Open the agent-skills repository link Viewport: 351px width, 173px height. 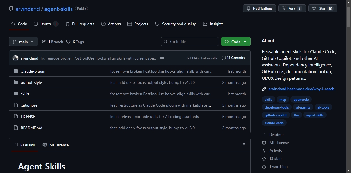[x=59, y=9]
